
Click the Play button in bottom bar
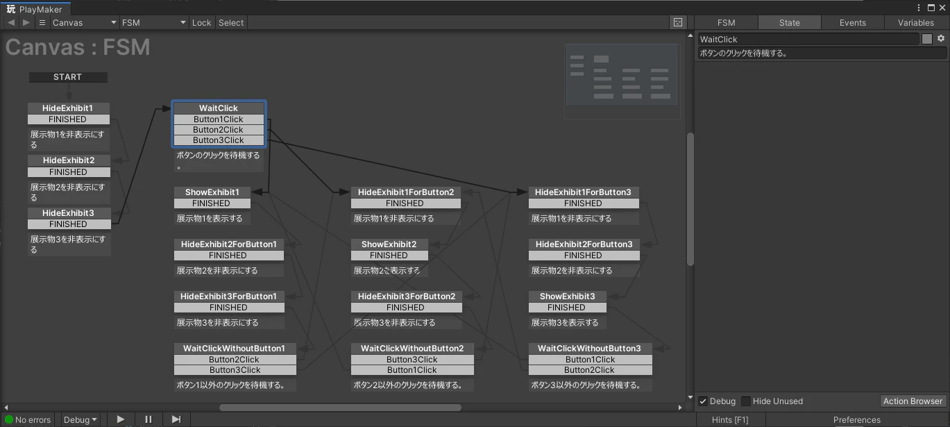(121, 419)
